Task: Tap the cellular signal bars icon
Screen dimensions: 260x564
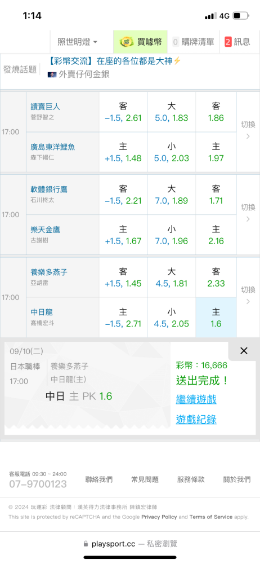Action: (x=210, y=16)
